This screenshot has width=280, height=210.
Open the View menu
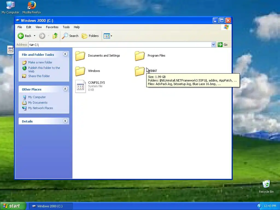coord(39,27)
